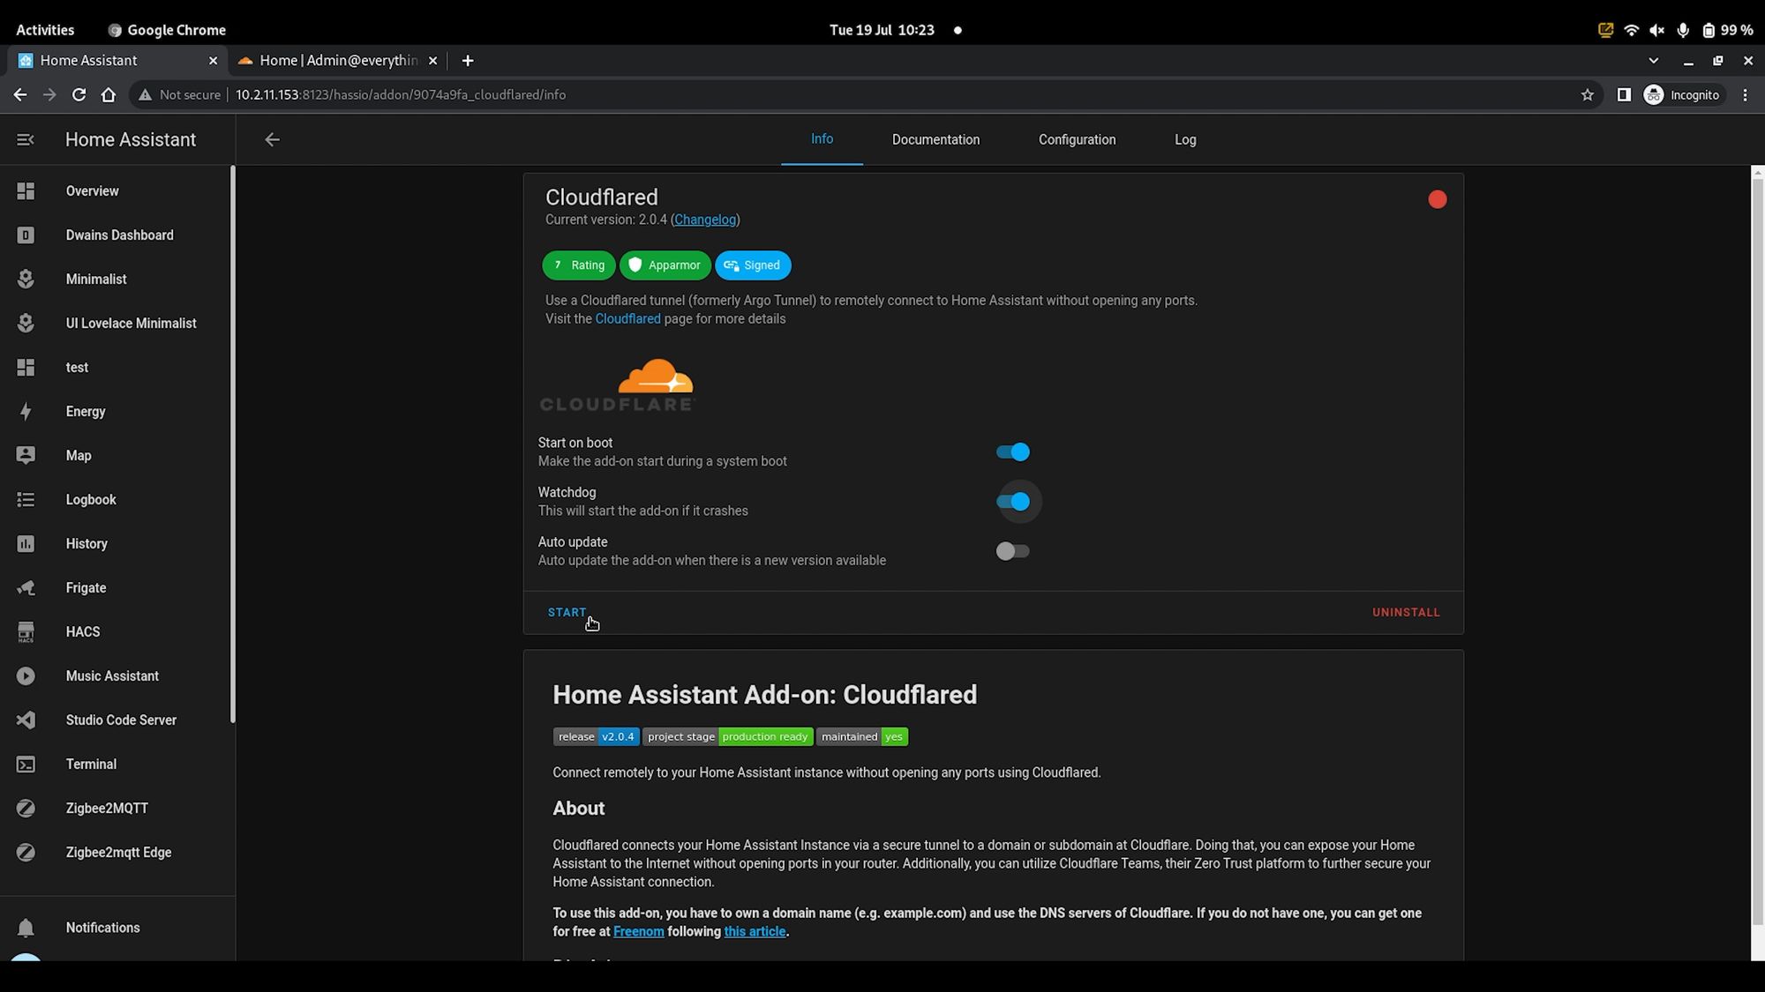
Task: Click the project stage production ready badge
Action: point(727,737)
